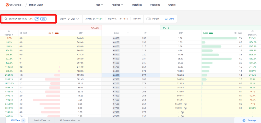
Task: Open the All Column View dropdown chevron
Action: click(79, 120)
